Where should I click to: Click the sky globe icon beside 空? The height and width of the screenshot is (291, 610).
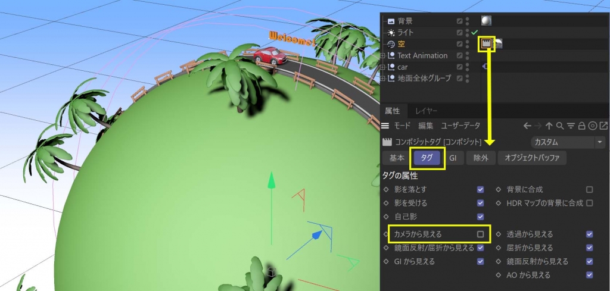click(391, 44)
